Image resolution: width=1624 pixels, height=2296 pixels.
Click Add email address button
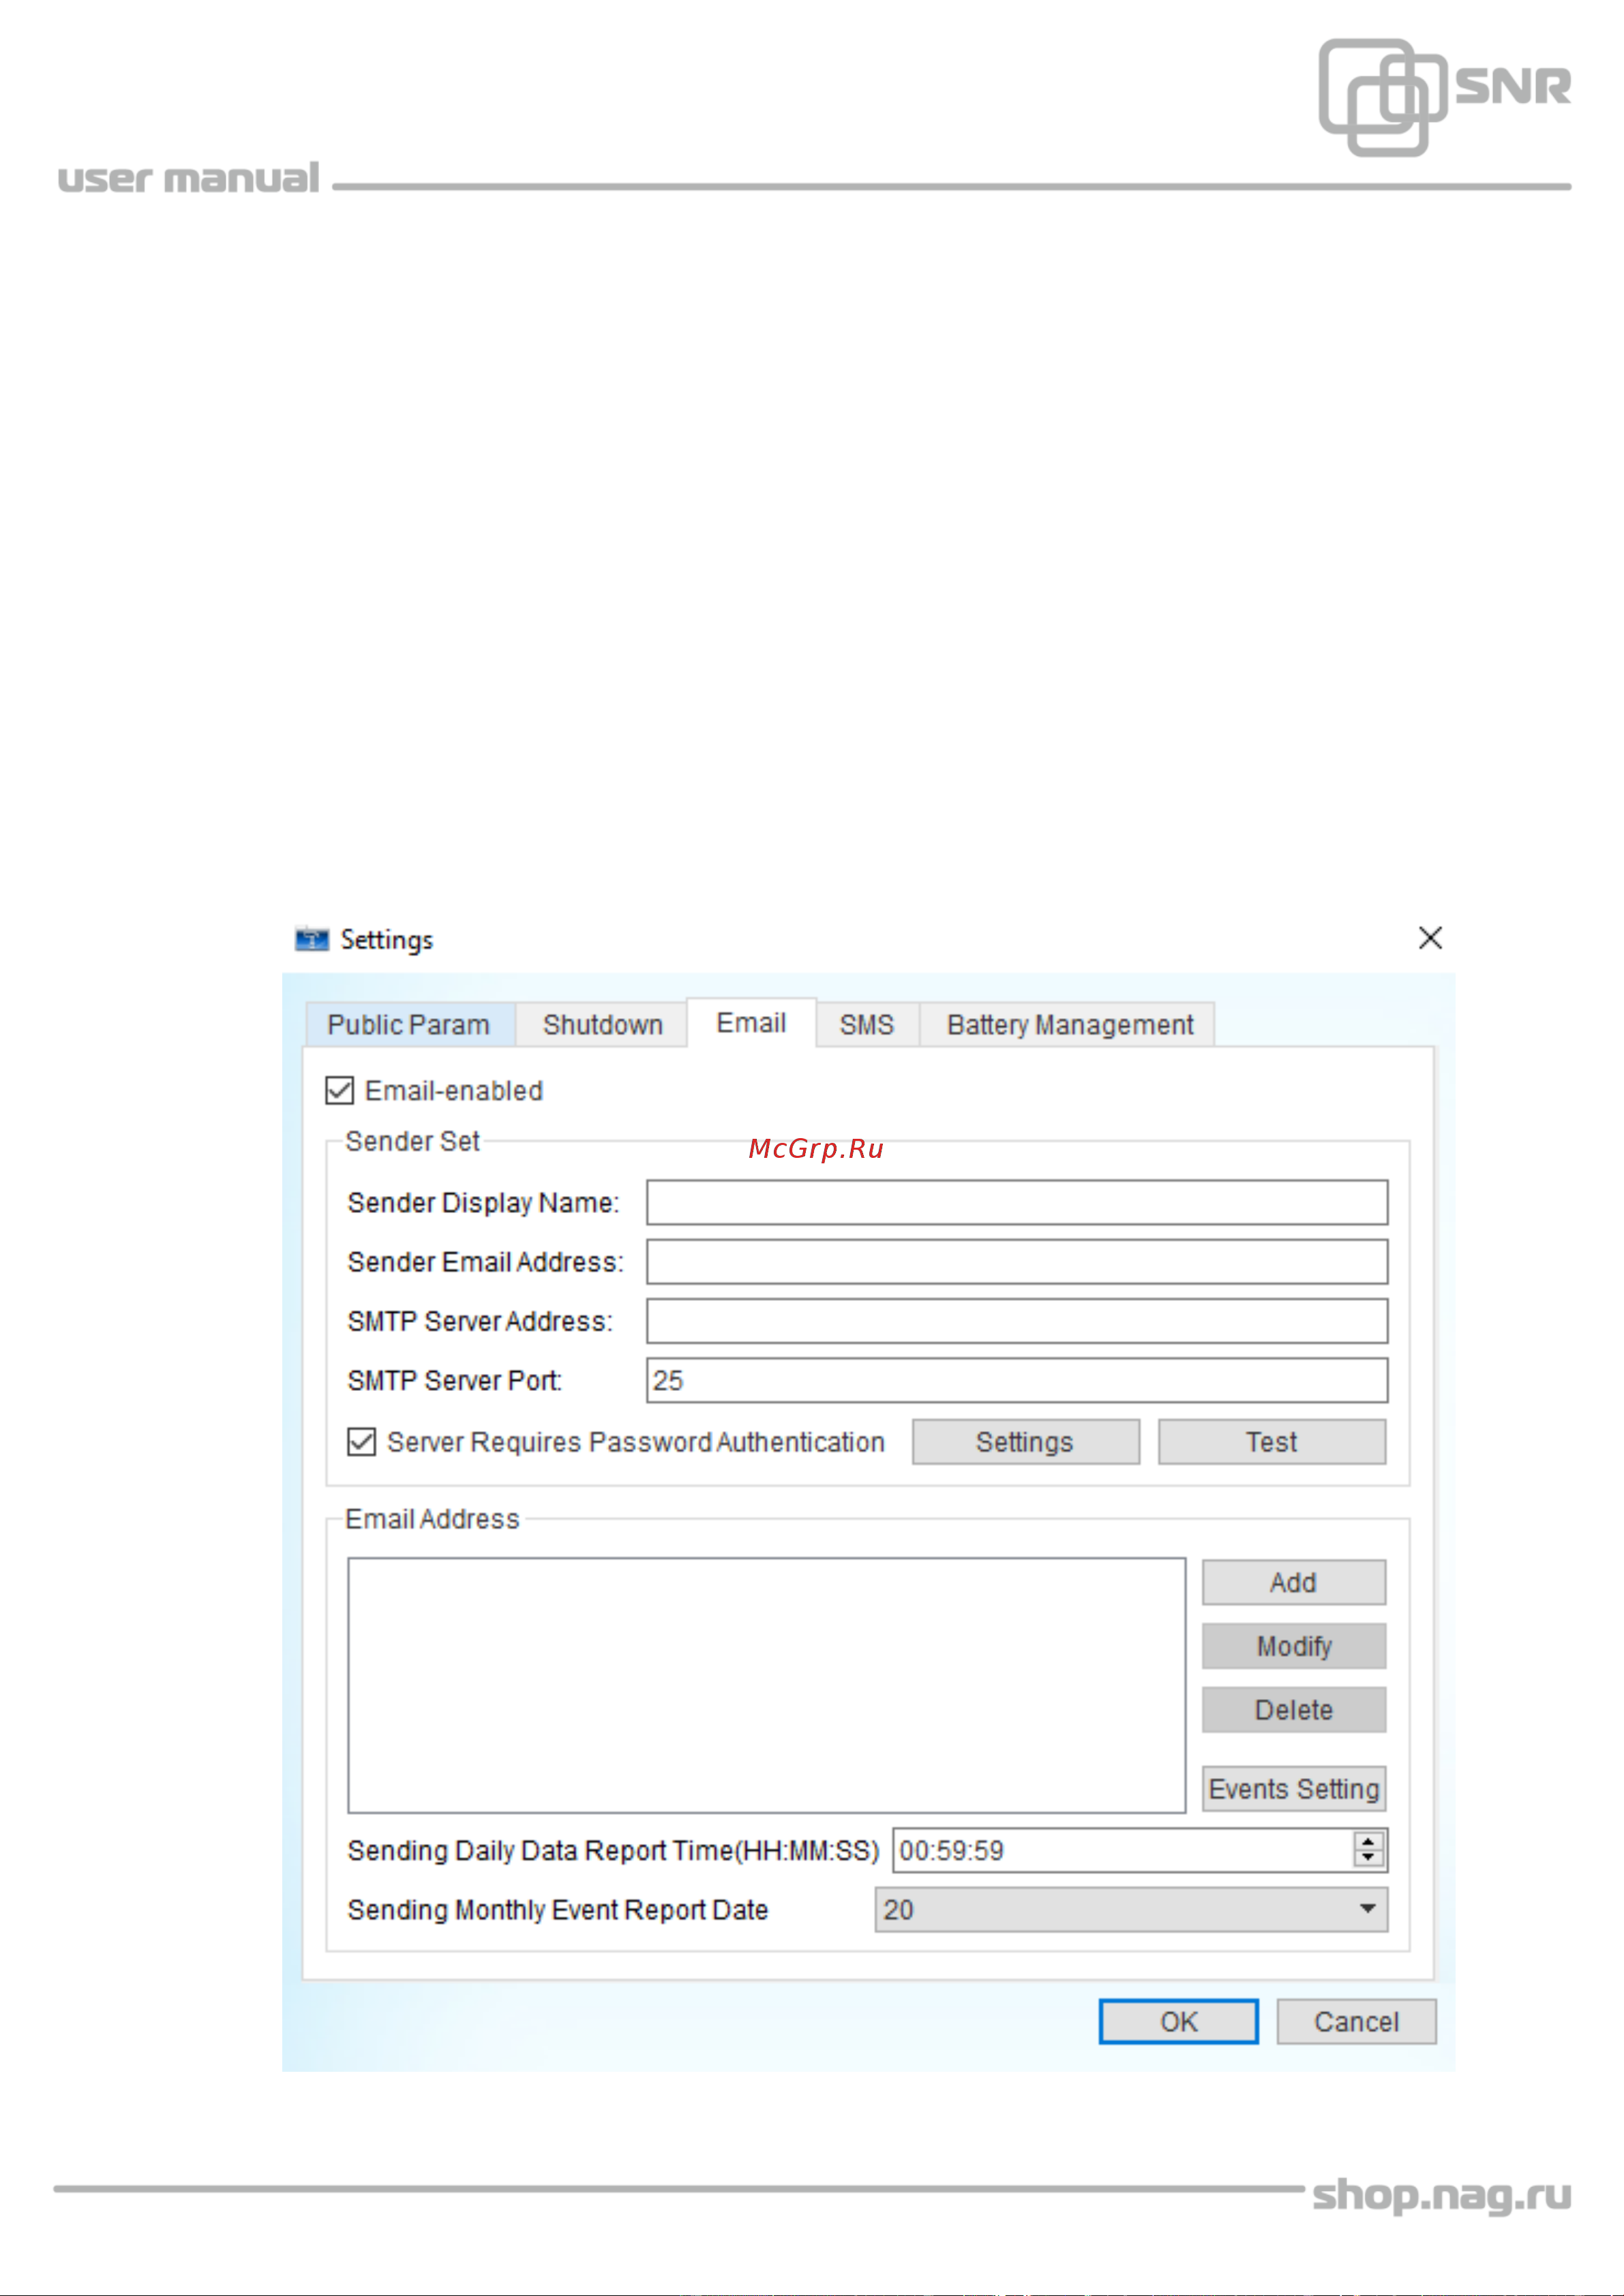1294,1582
